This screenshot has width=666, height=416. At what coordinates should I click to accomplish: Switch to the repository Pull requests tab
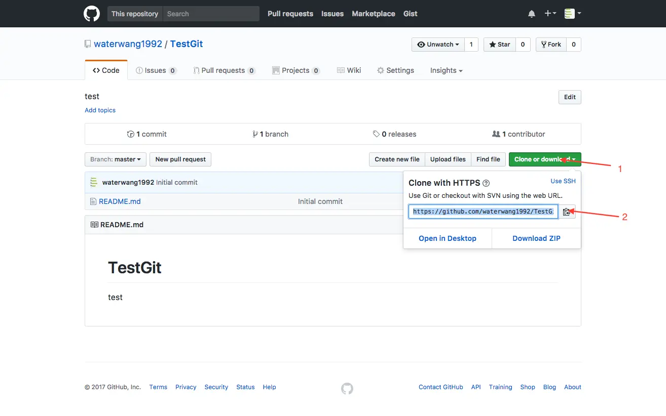coord(224,70)
